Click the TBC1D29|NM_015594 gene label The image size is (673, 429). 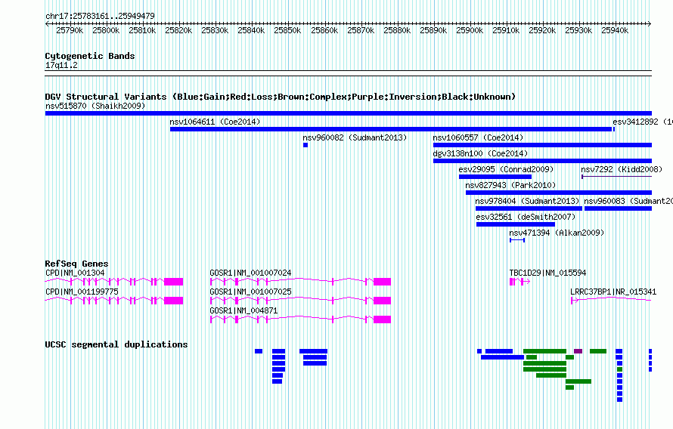(547, 273)
